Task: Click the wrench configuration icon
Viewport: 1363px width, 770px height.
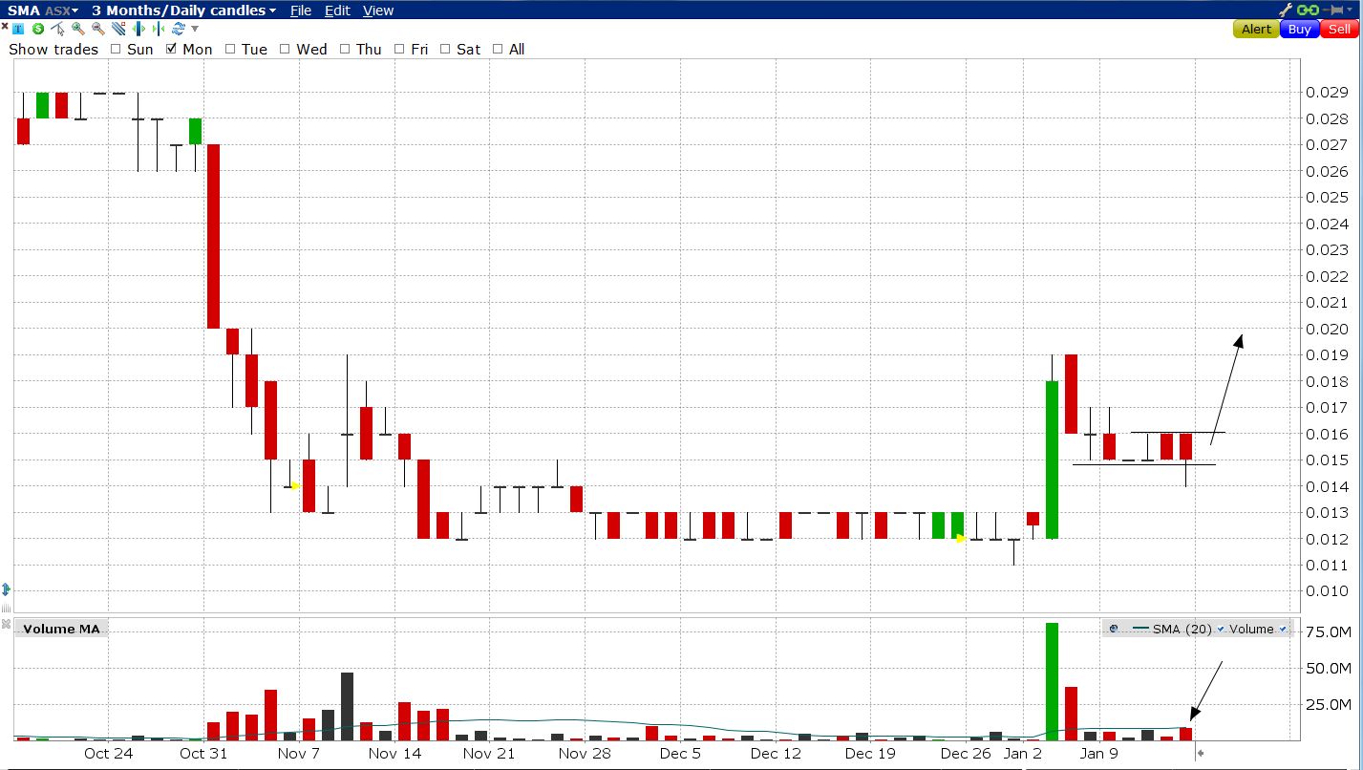Action: point(1286,10)
